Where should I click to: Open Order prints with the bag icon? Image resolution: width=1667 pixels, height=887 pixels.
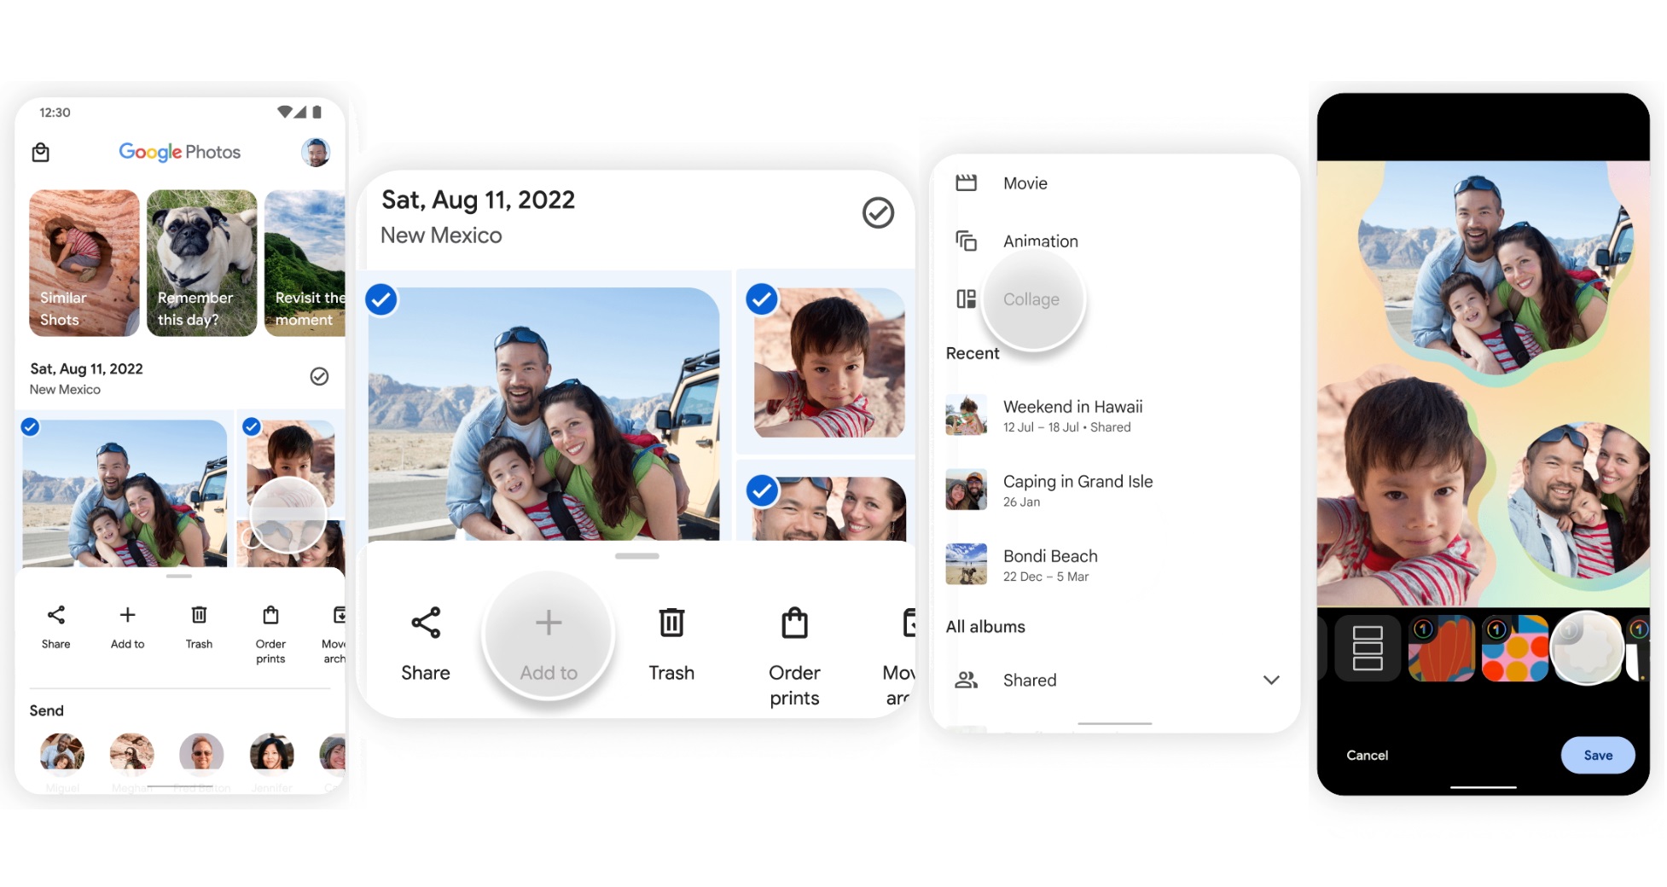793,623
